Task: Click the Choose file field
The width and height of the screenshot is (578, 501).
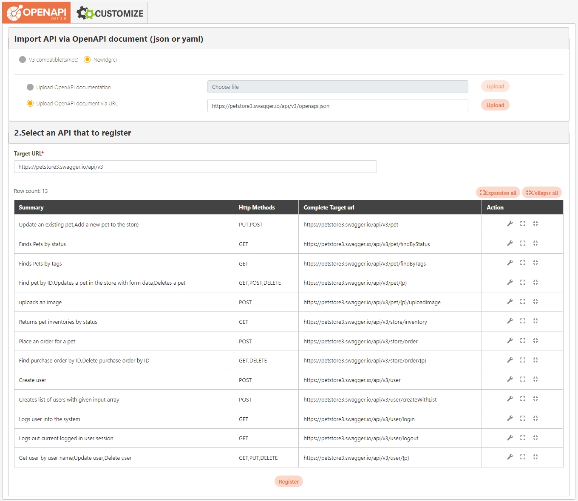Action: (337, 87)
